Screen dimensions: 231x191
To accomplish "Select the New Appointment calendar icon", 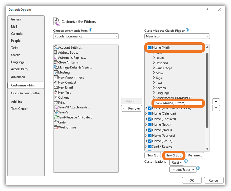I will [x=56, y=77].
